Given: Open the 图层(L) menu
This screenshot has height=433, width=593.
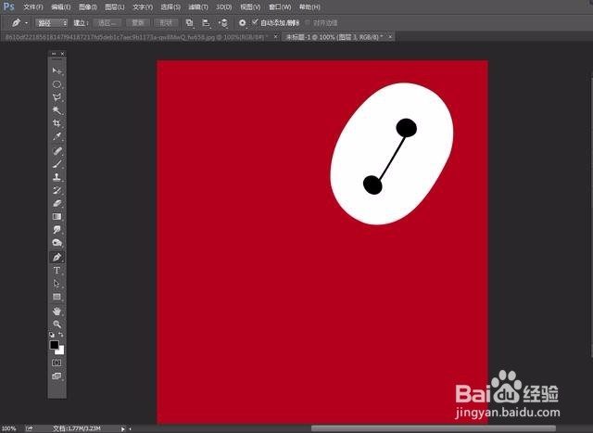Looking at the screenshot, I should [115, 7].
